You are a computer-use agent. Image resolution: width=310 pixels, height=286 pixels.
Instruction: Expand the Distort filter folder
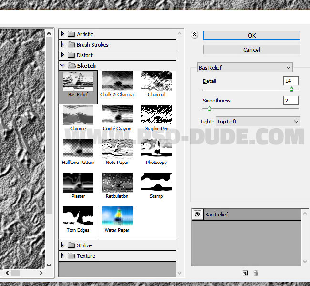[x=62, y=55]
